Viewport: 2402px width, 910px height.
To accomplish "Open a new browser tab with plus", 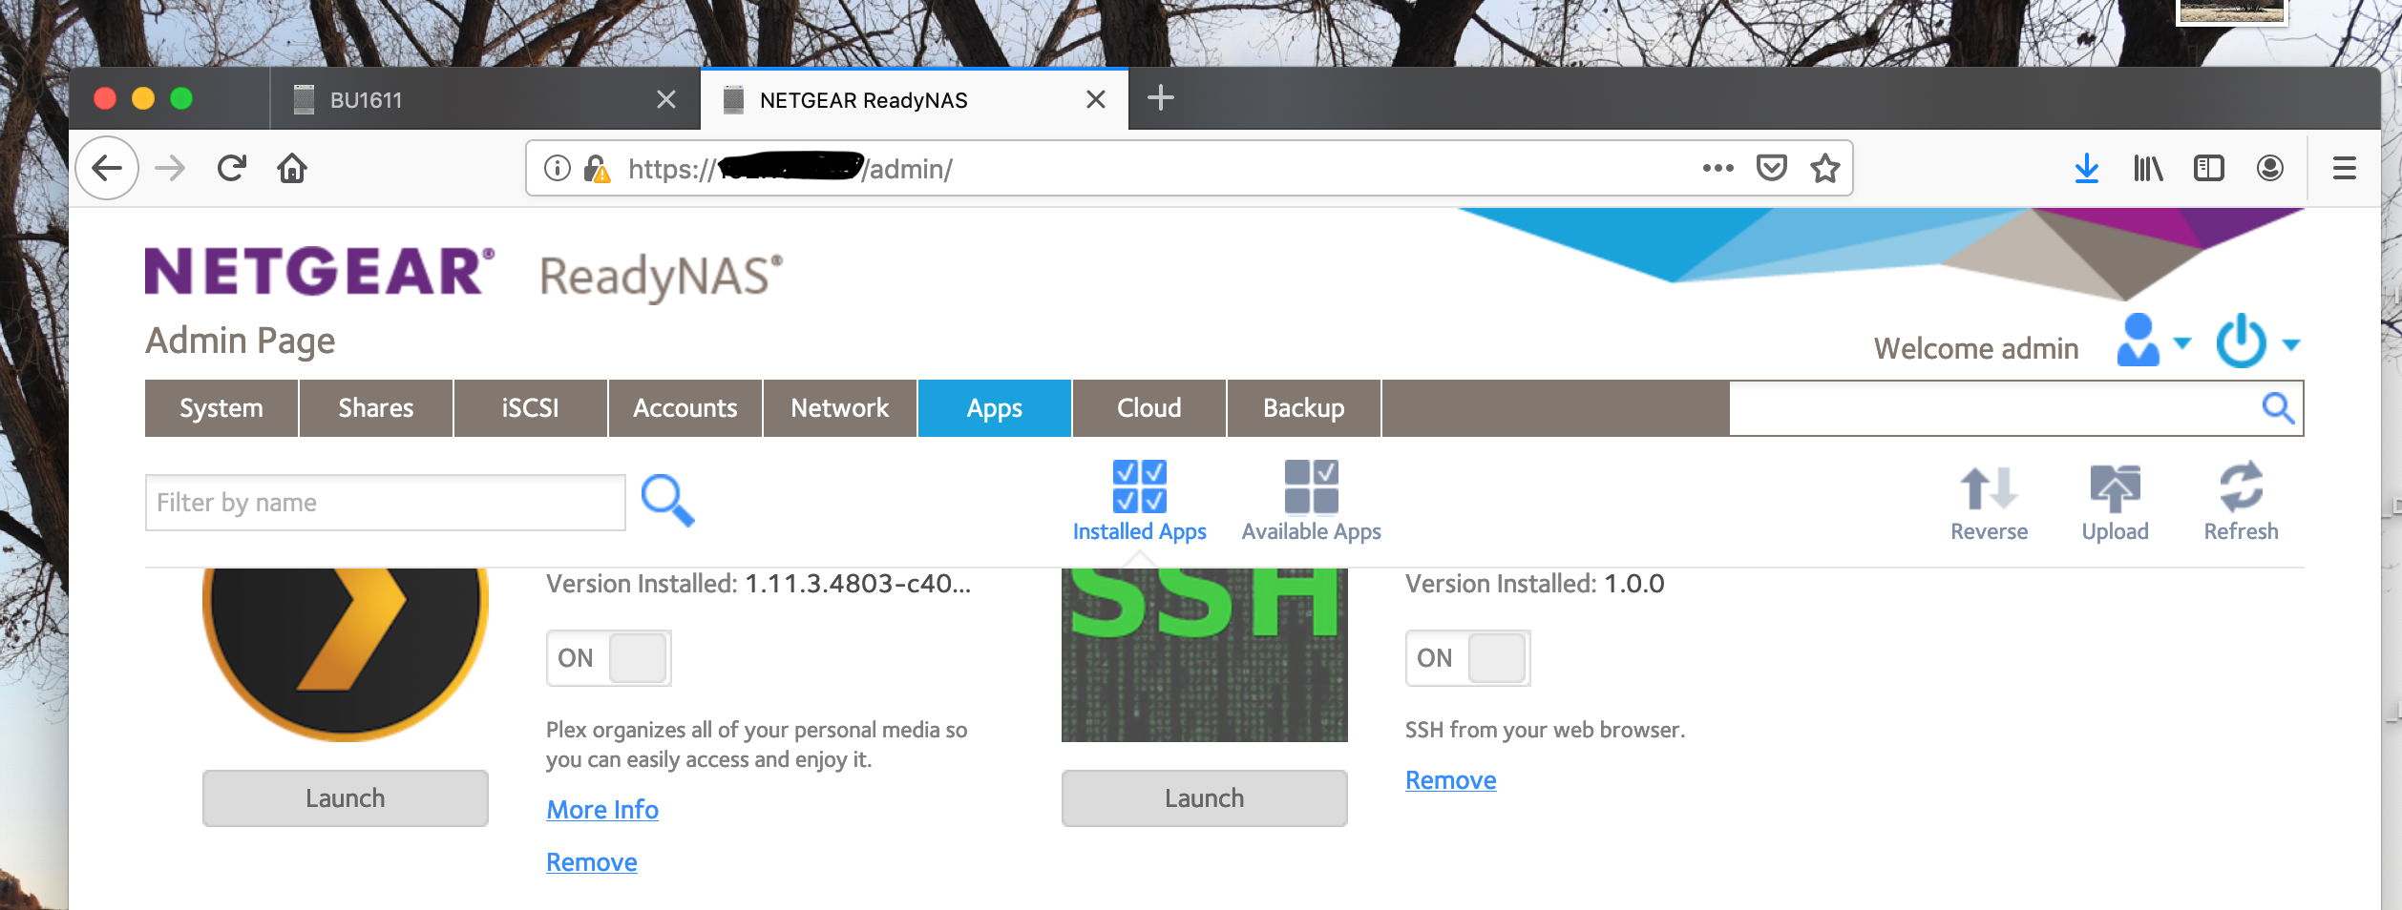I will pos(1160,98).
